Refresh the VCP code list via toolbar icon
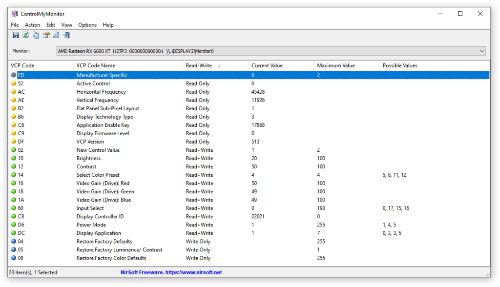This screenshot has width=500, height=287. 25,35
